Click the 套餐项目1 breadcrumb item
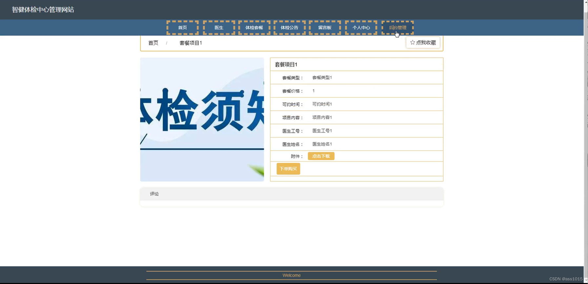 click(x=191, y=43)
